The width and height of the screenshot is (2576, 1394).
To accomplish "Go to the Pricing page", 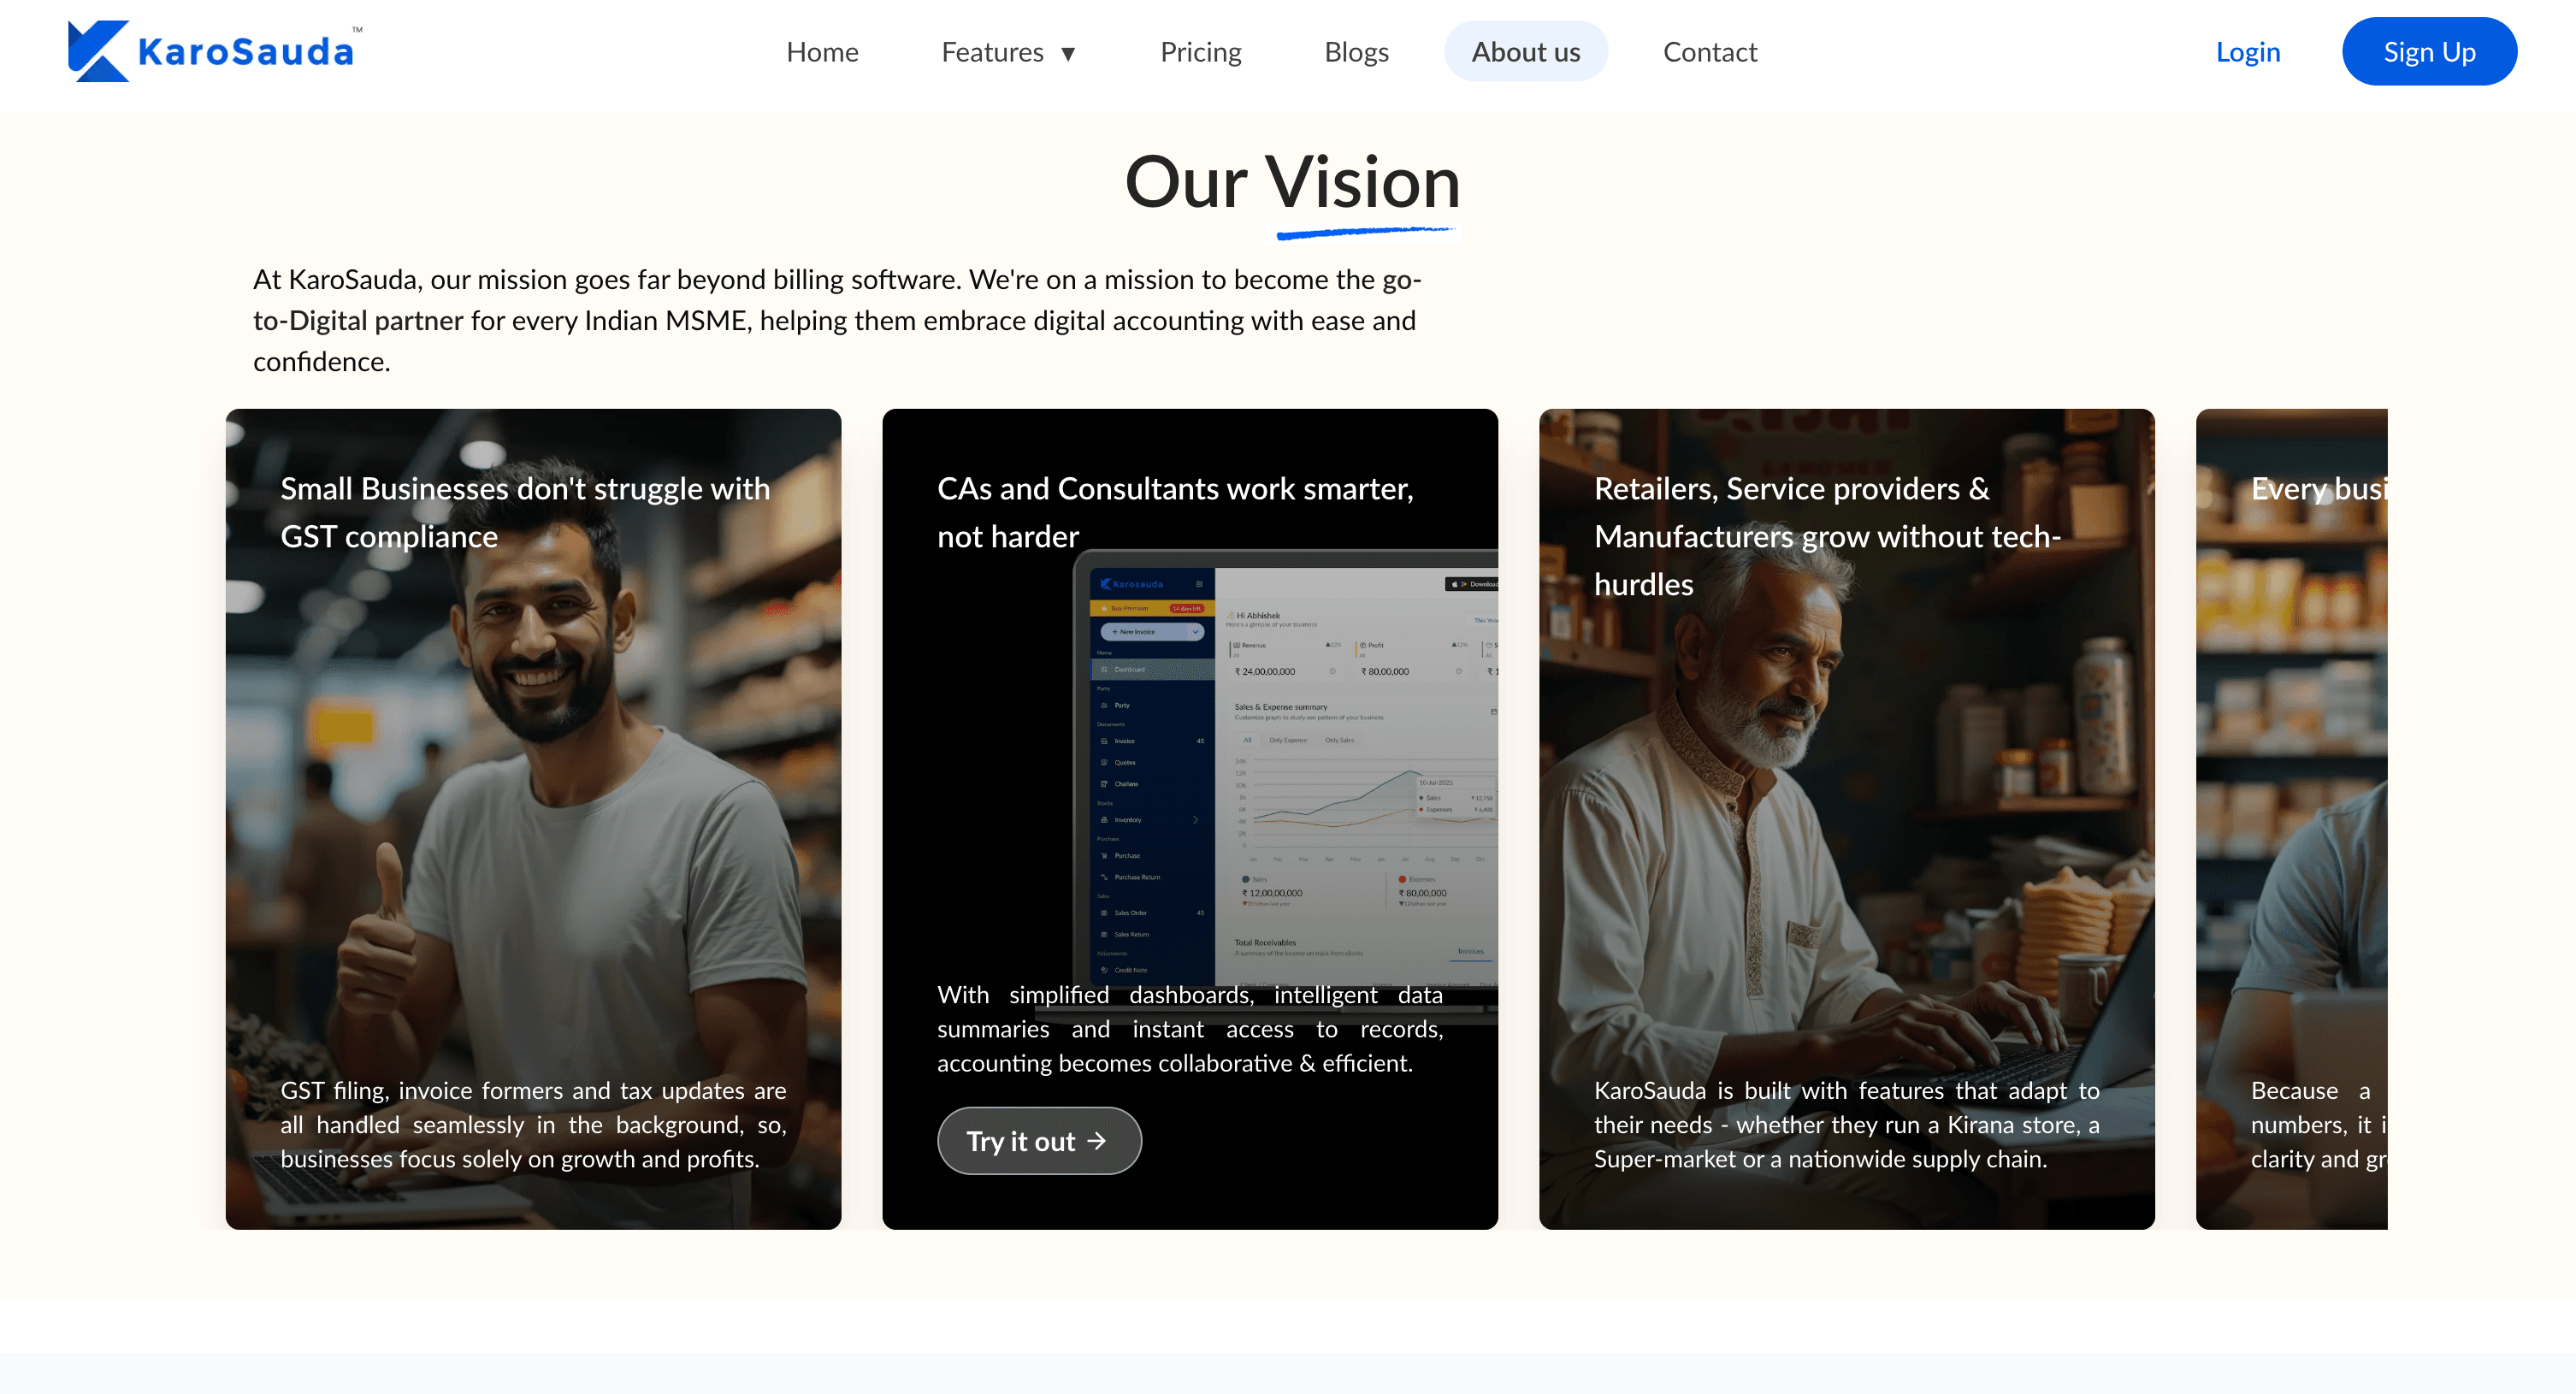I will (1200, 52).
